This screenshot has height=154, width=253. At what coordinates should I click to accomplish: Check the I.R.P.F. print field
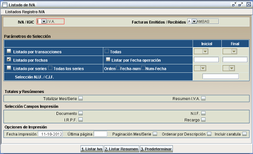81,119
